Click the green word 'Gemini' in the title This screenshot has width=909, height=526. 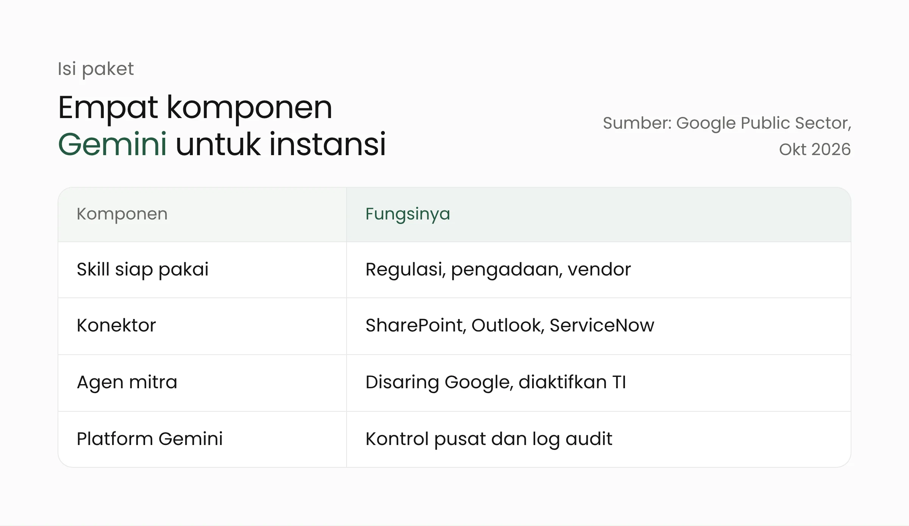point(112,144)
